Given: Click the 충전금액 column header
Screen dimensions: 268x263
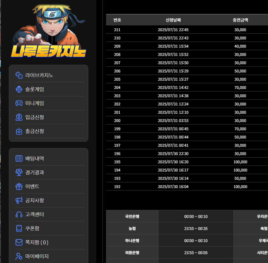Looking at the screenshot, I should pos(240,20).
